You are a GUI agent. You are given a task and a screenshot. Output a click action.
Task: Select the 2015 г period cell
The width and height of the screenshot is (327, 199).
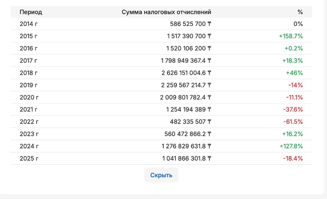click(x=29, y=36)
